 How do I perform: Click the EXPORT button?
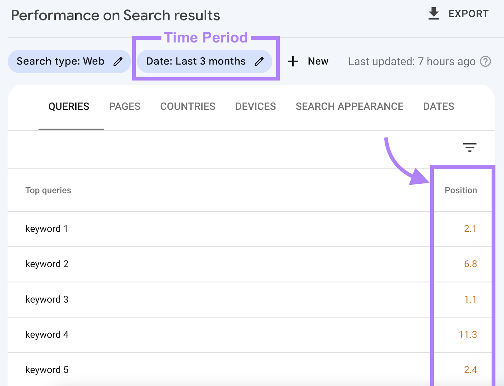click(468, 14)
